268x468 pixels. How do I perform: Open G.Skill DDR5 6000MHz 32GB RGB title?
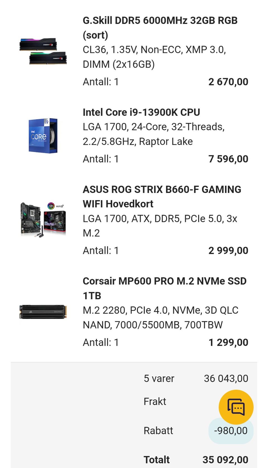point(160,28)
